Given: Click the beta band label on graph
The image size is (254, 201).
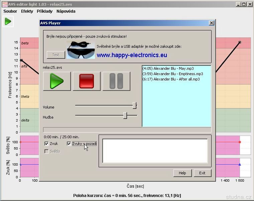Looking at the screenshot, I should 25,43.
